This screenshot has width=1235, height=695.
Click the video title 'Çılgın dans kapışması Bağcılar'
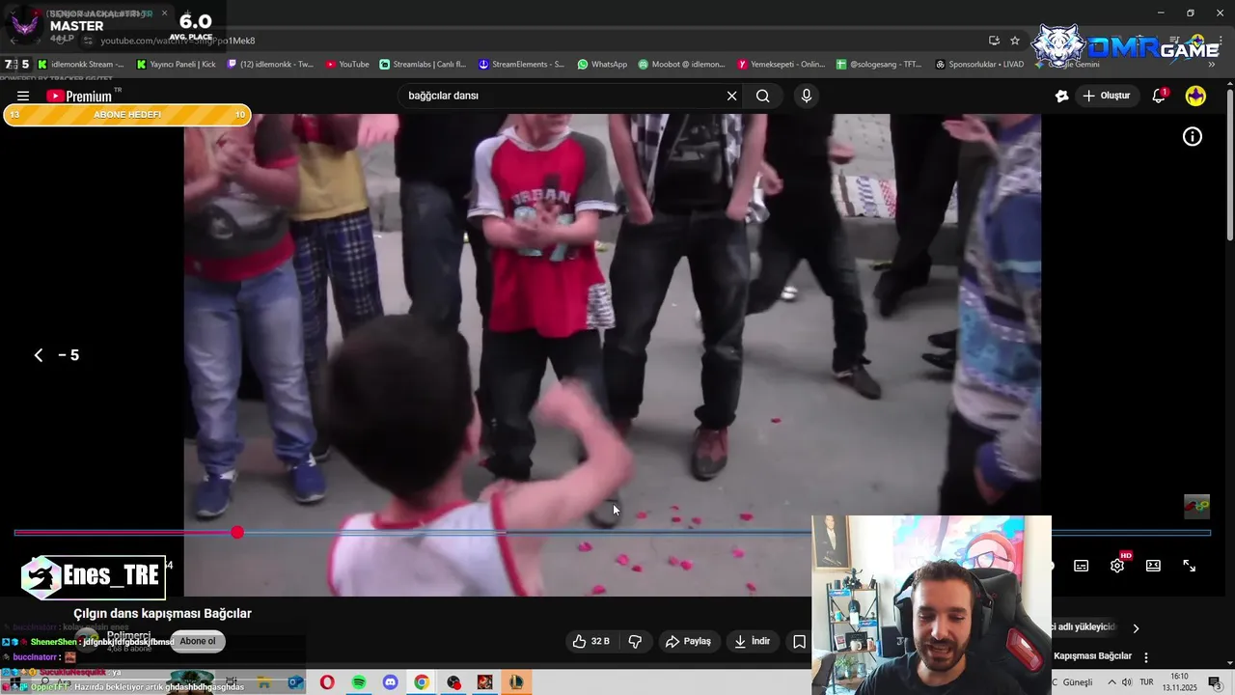(x=162, y=613)
